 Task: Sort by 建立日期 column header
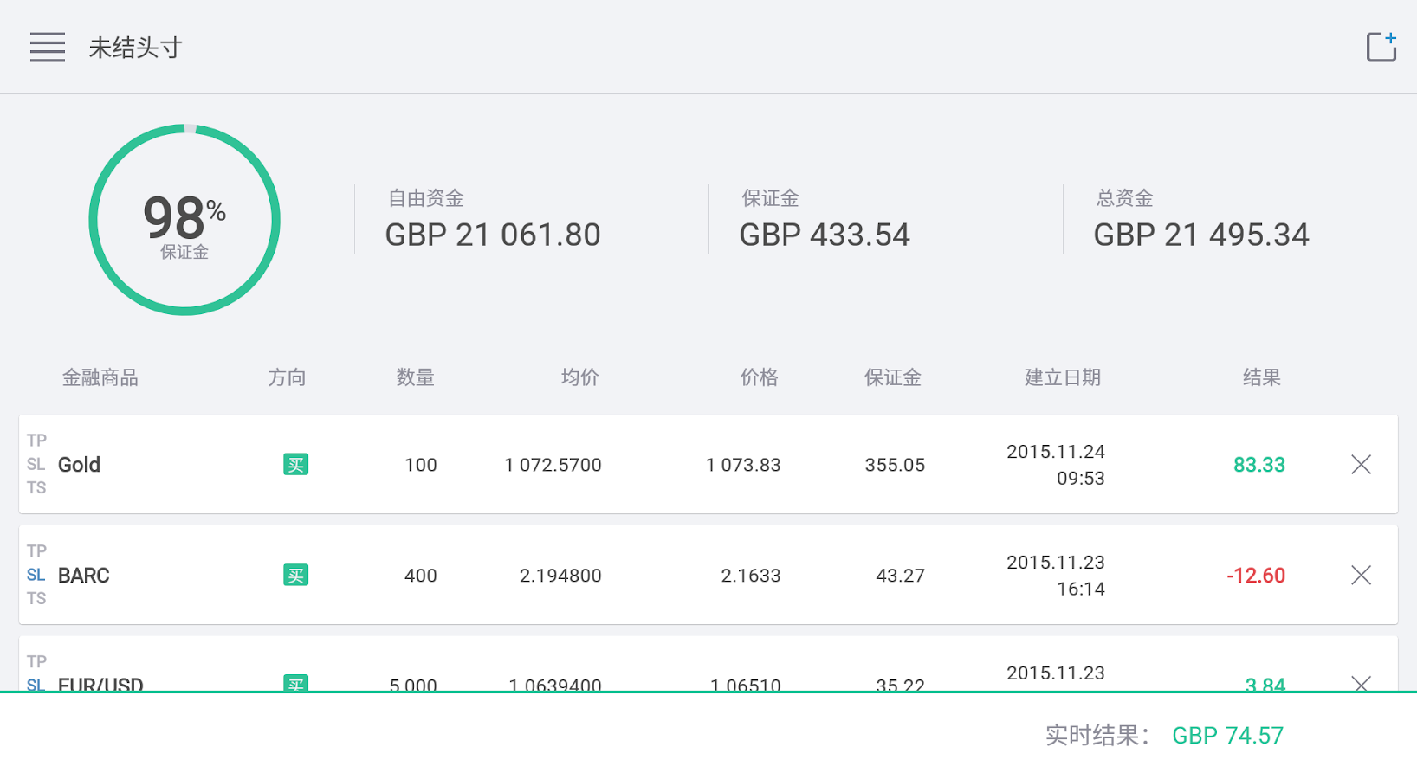(1063, 377)
